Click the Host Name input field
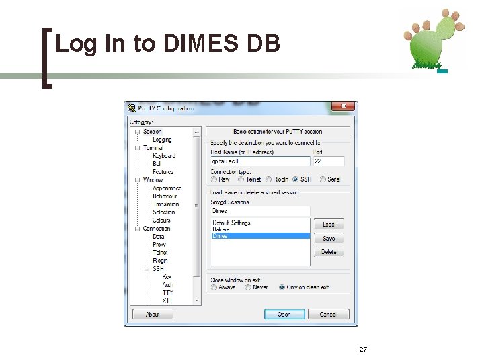This screenshot has height=363, width=484. pyautogui.click(x=260, y=161)
